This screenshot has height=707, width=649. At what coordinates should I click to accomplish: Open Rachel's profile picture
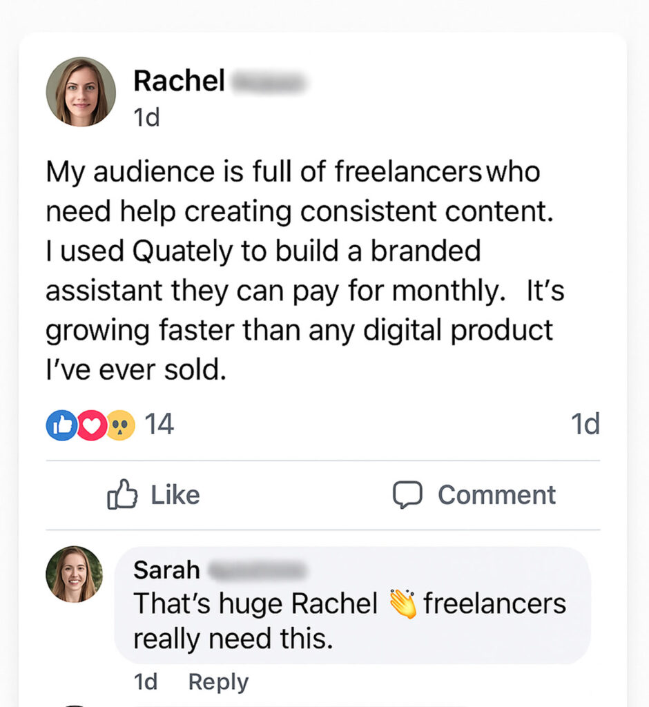(x=81, y=92)
